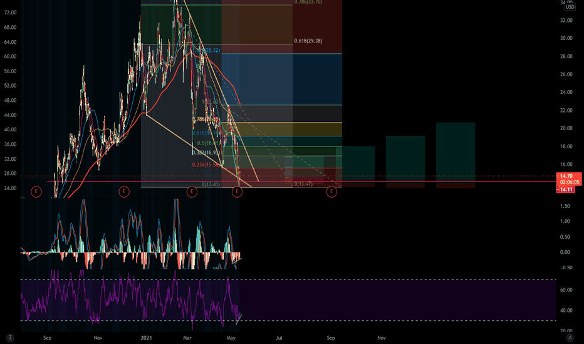Select the yellow Fibonacci band zone
584x344 pixels.
(281, 129)
